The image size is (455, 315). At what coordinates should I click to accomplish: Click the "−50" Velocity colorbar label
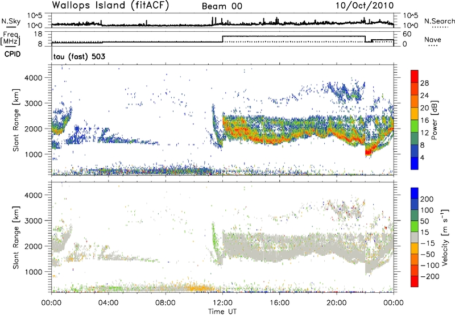[x=428, y=254]
